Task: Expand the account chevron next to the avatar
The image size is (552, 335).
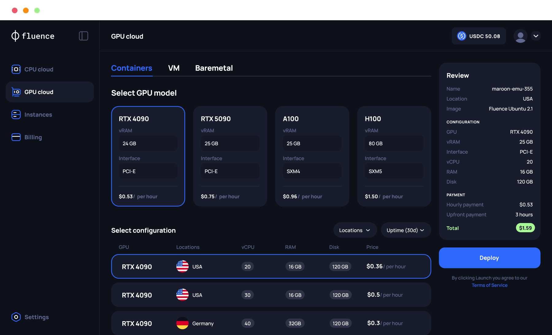Action: 536,36
